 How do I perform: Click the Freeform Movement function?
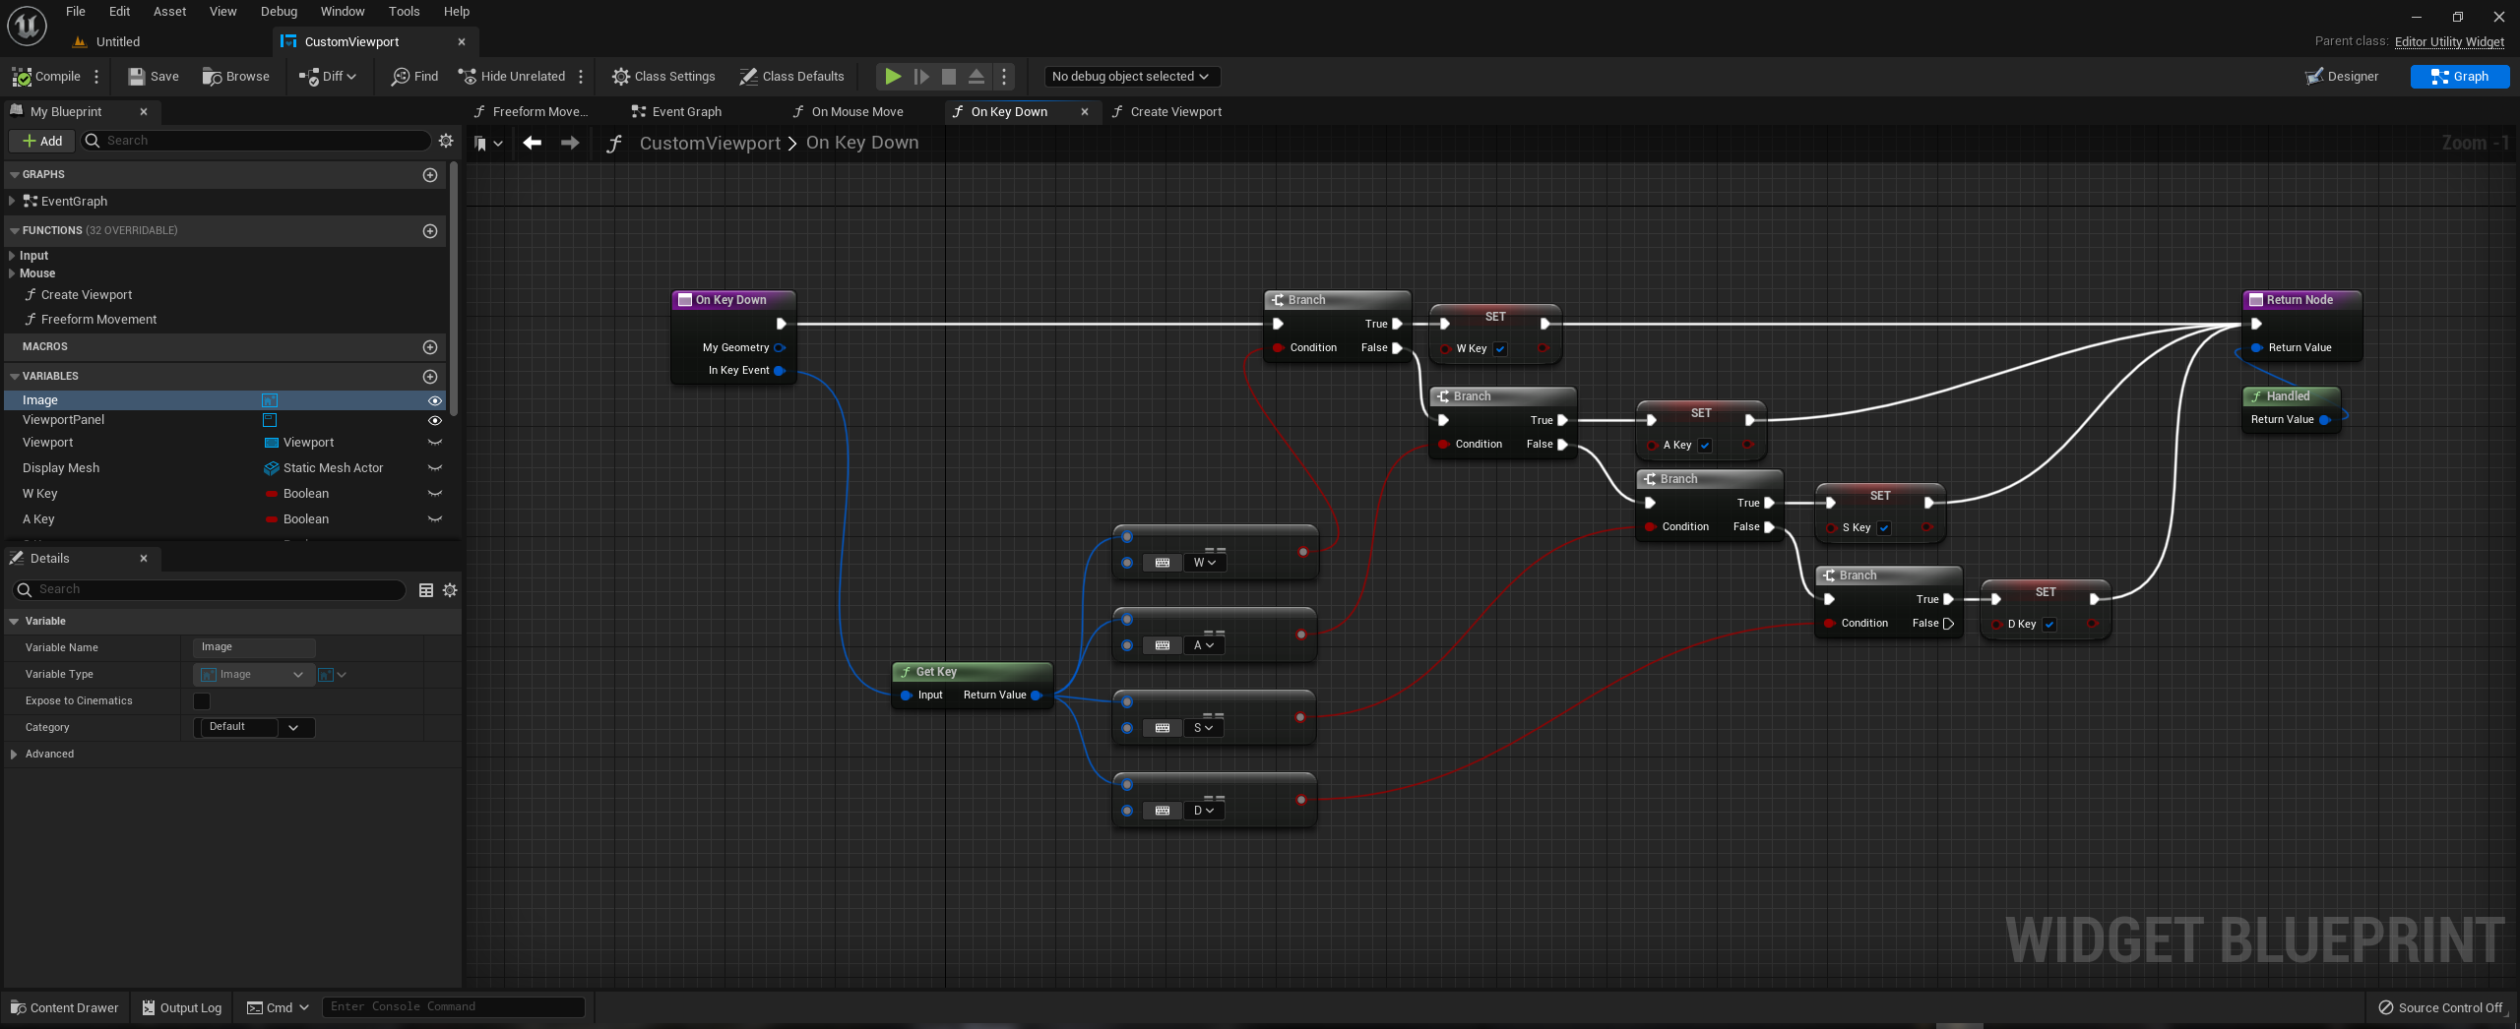[x=98, y=320]
